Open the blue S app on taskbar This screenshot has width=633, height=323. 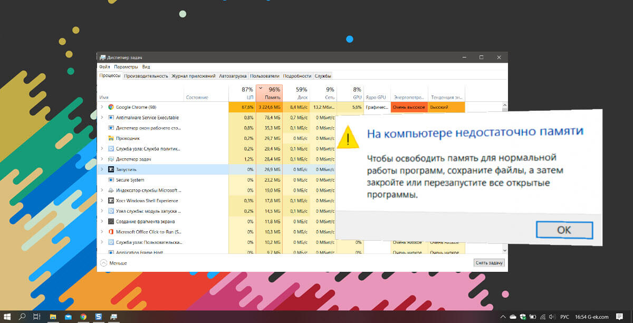99,317
